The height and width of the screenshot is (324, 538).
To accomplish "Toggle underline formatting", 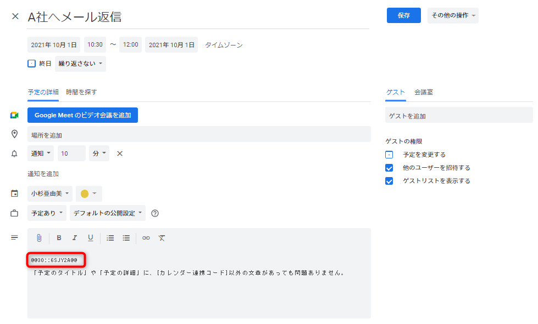I will tap(91, 238).
